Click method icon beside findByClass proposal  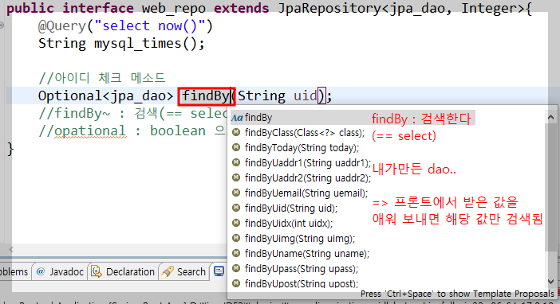point(236,133)
